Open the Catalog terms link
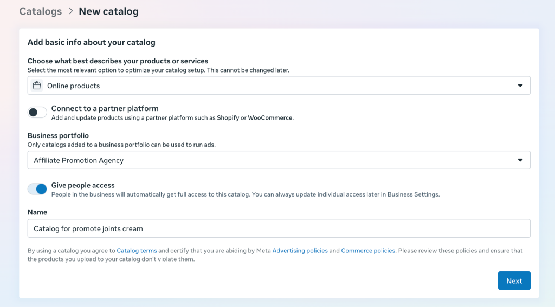 click(137, 250)
